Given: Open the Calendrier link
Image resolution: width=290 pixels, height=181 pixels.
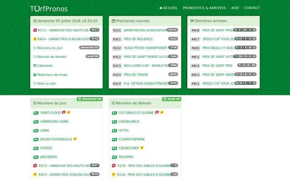Looking at the screenshot, I should pos(45,66).
